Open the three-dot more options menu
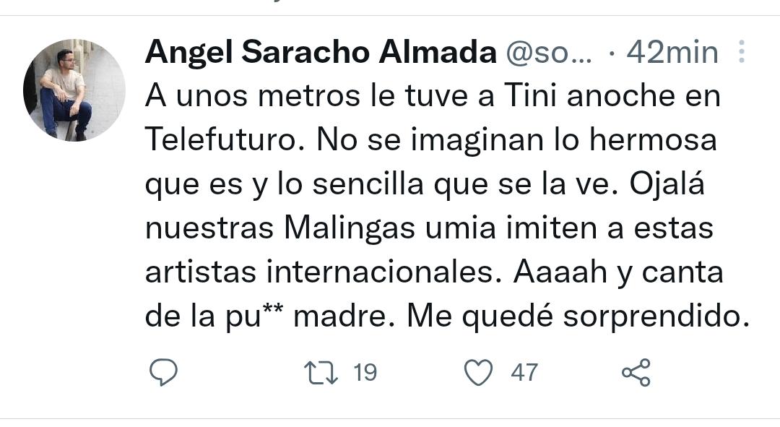The height and width of the screenshot is (427, 780). 742,52
